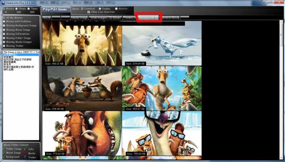The image size is (285, 162).
Task: Switch mode to Monitor
Action: tap(116, 8)
